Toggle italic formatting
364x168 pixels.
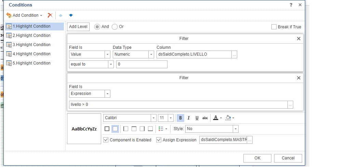[189, 118]
